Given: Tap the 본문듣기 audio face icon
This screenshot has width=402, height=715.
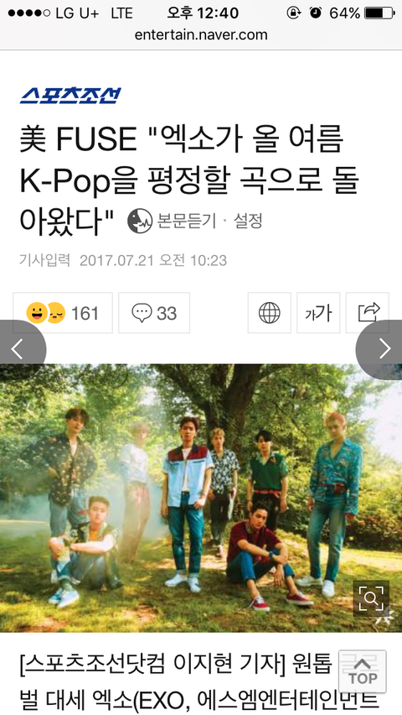Looking at the screenshot, I should (x=140, y=222).
